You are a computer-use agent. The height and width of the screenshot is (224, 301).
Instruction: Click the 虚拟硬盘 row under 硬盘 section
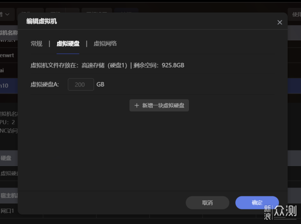click(x=8, y=173)
